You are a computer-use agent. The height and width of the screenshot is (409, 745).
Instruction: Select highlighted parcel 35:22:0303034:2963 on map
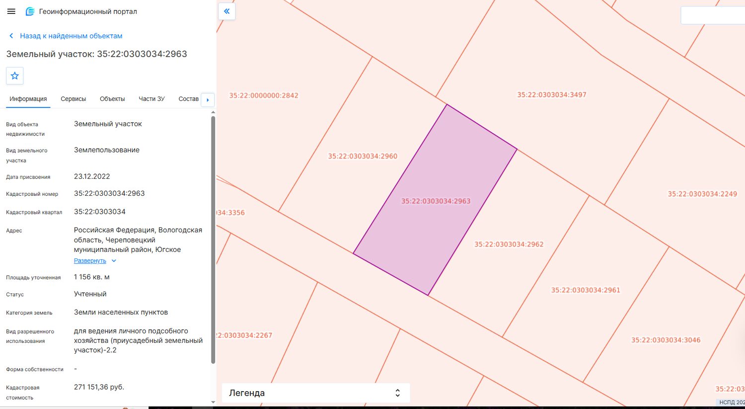pyautogui.click(x=436, y=201)
